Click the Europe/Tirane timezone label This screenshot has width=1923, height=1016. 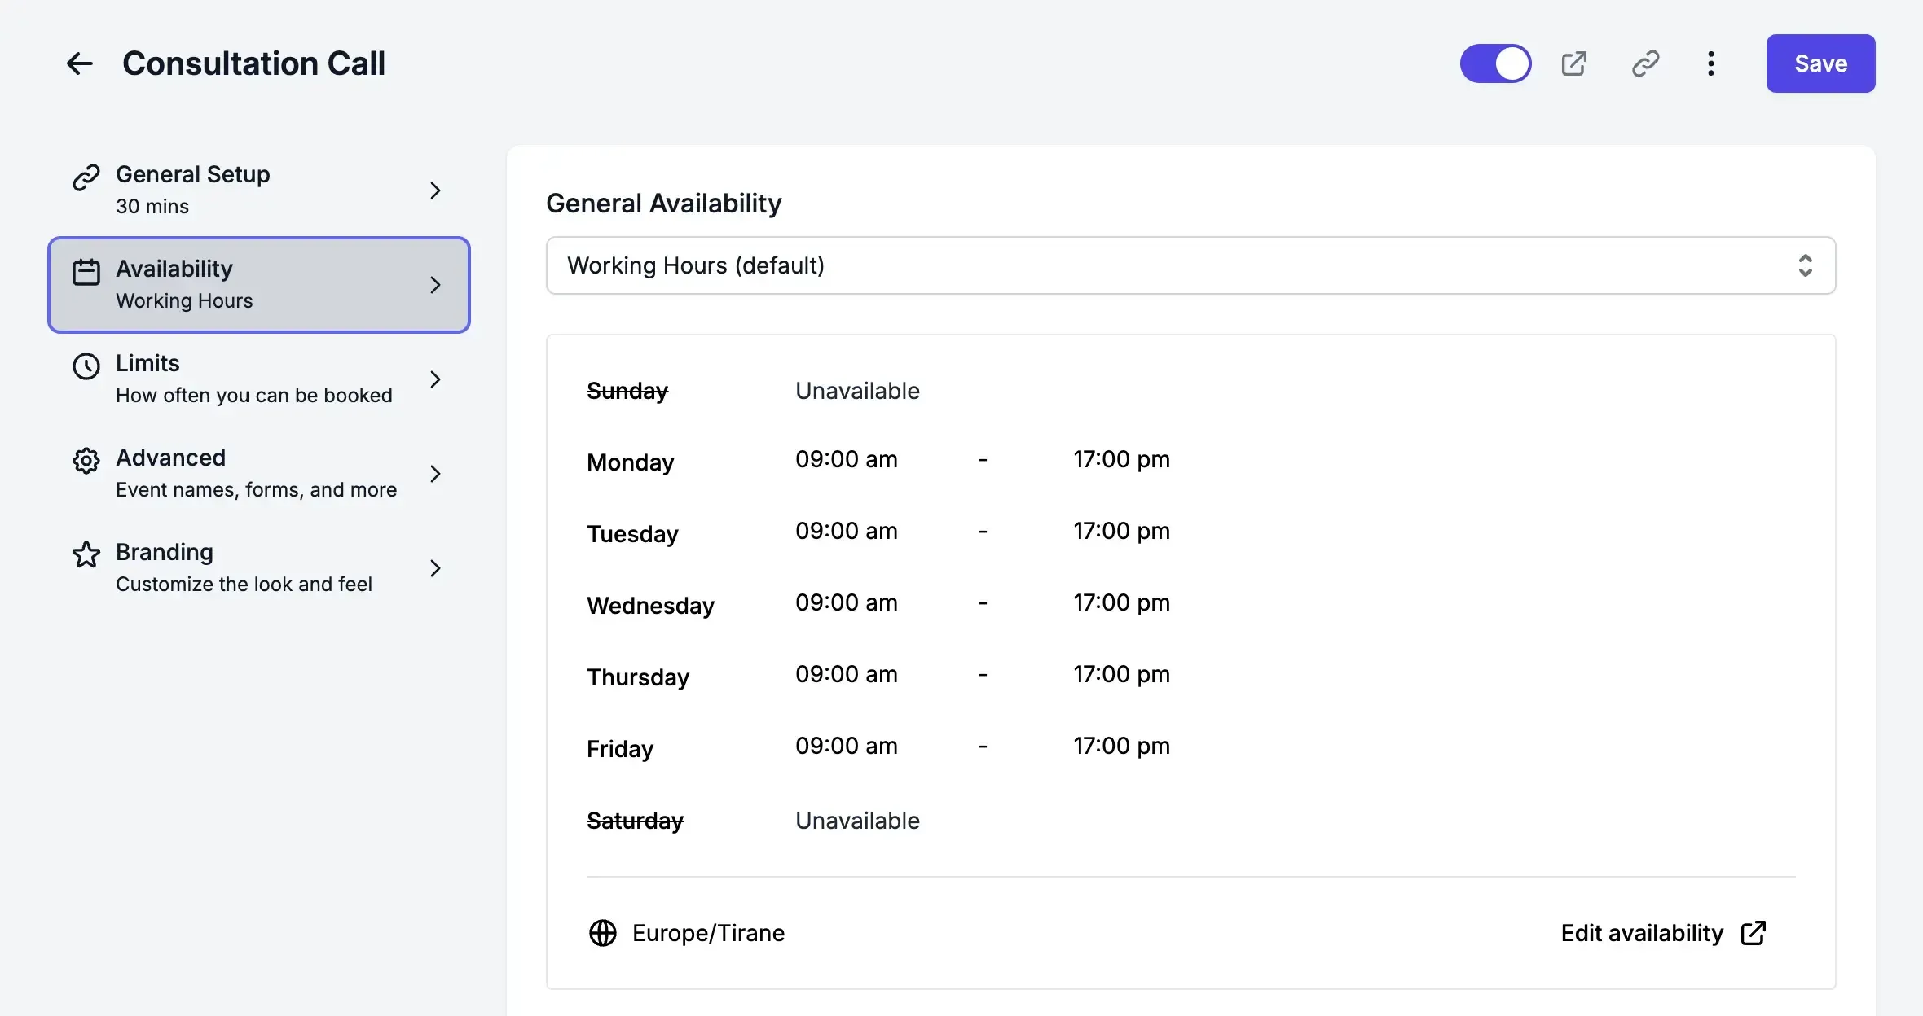708,932
